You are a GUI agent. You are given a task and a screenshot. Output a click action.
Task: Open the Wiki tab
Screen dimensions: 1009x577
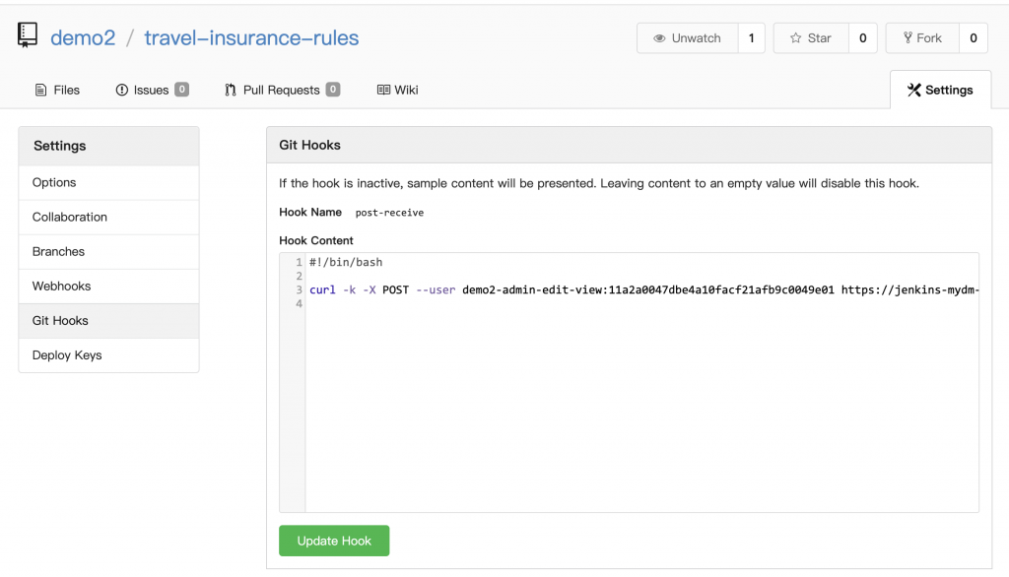pos(398,90)
